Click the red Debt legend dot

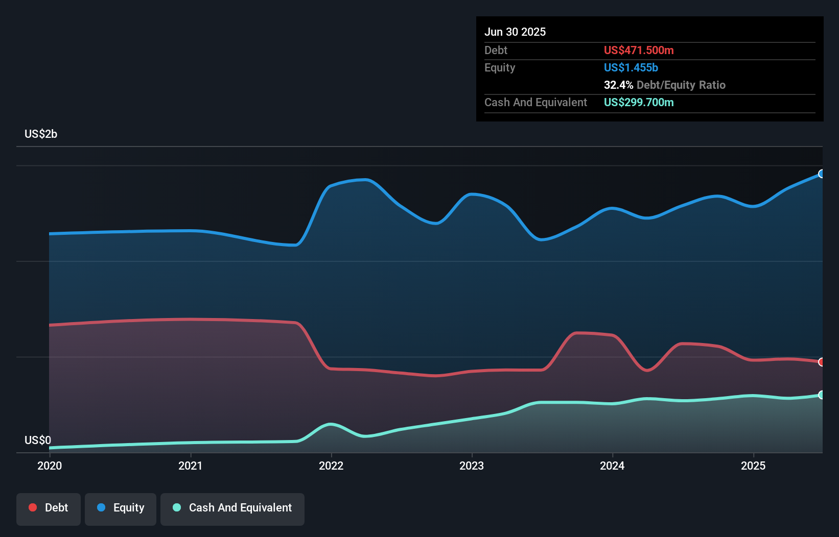[32, 507]
